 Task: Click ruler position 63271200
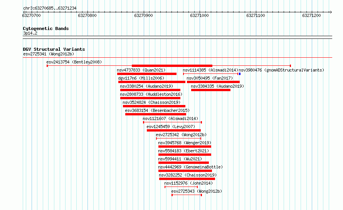311,15
